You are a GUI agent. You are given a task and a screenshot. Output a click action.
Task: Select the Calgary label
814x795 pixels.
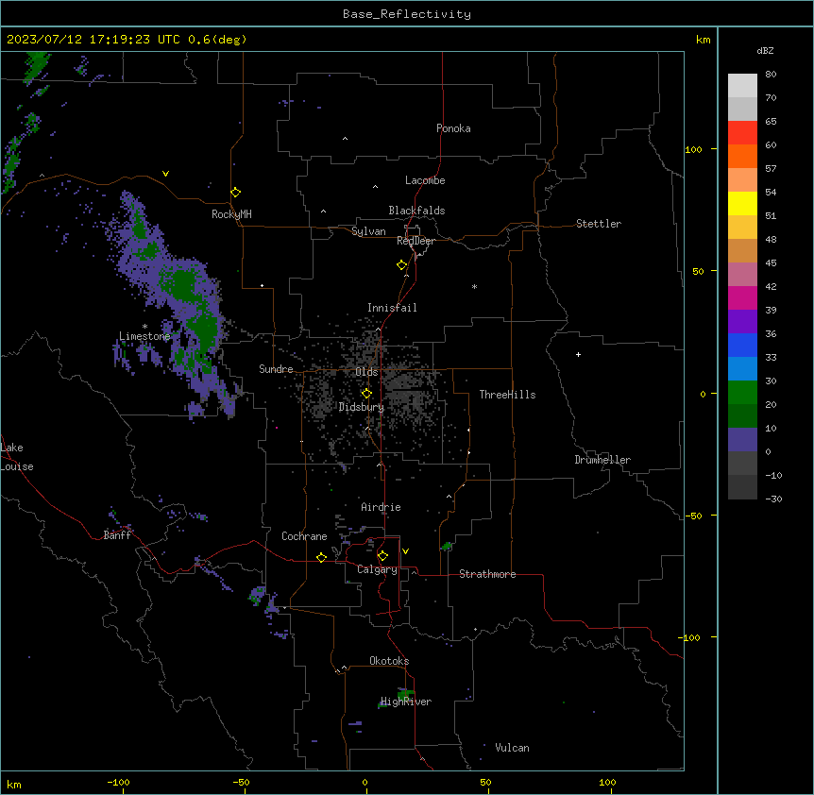click(377, 569)
